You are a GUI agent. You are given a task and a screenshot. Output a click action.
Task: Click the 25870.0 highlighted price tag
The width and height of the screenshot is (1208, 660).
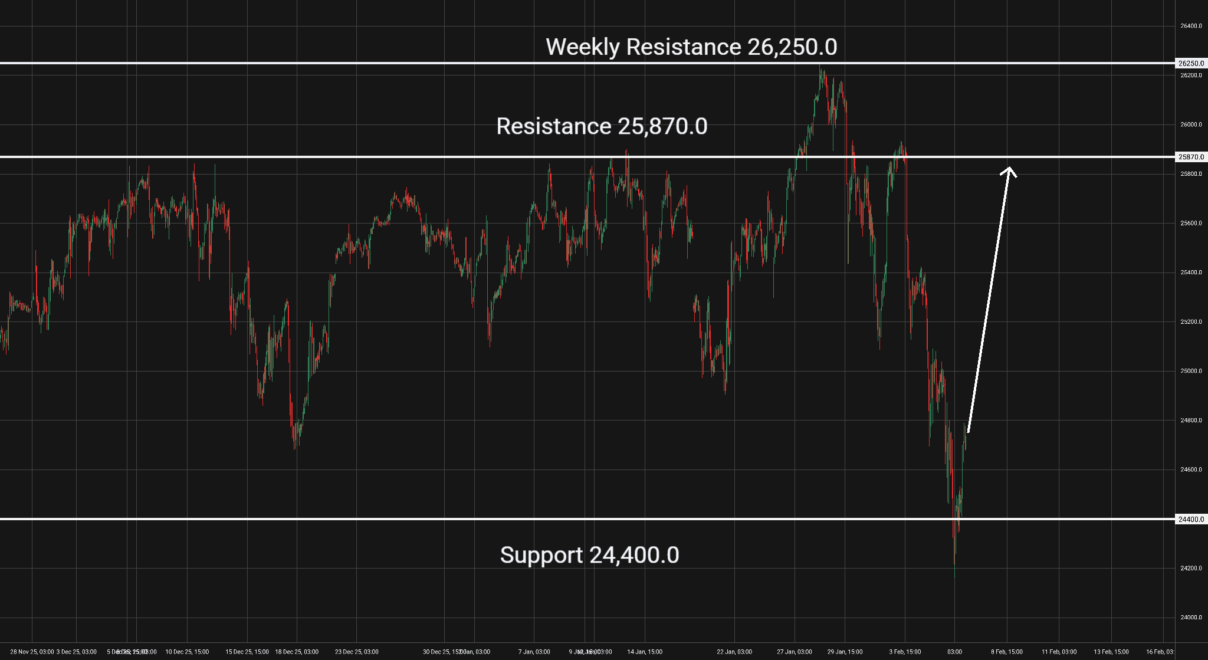coord(1191,157)
